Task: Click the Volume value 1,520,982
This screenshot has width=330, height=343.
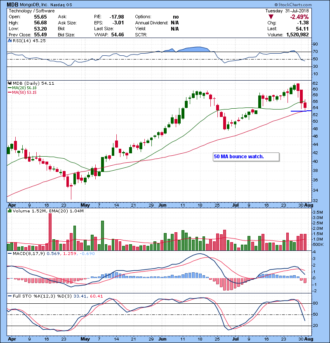Action: 297,35
